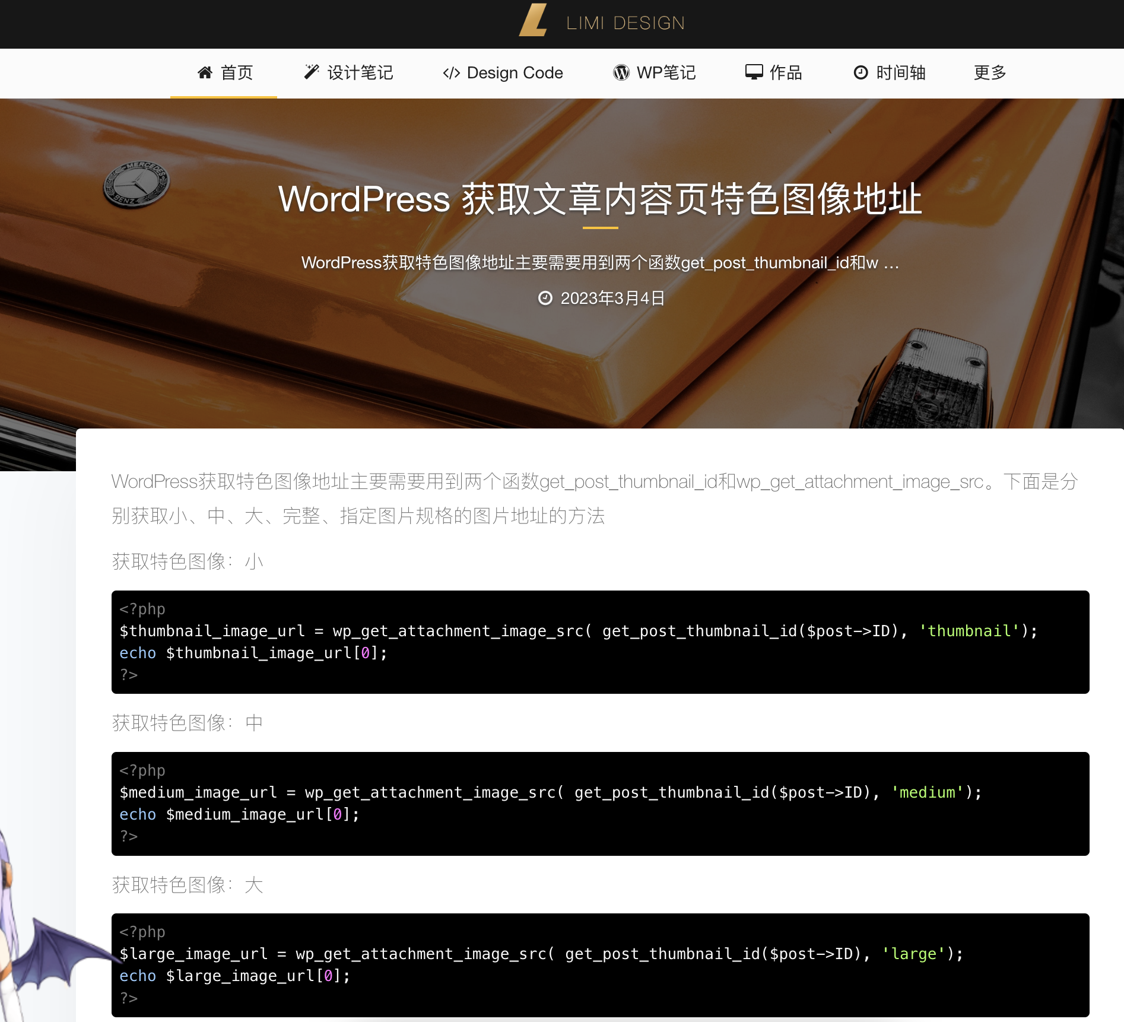Screen dimensions: 1124x1022
Task: Click the echo $medium_image_url[0] line
Action: (240, 814)
